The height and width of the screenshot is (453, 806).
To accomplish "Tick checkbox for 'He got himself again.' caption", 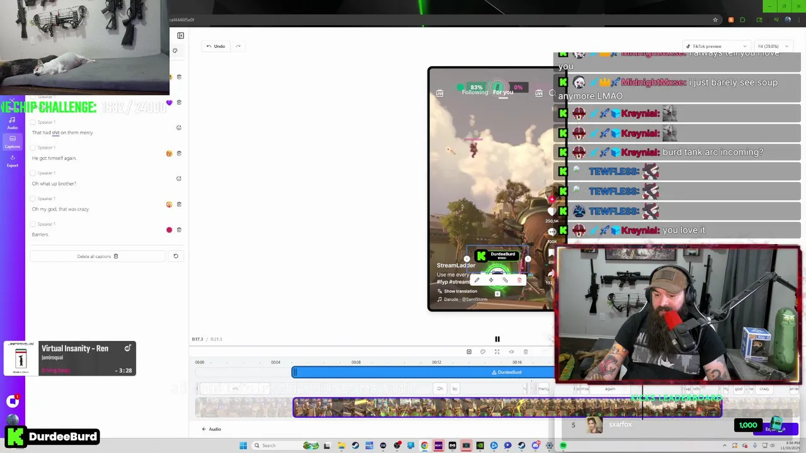I will tap(33, 148).
